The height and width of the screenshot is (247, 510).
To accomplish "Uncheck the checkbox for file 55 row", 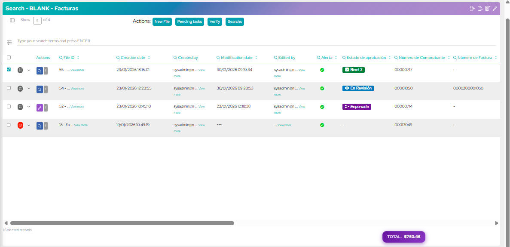I will coord(9,69).
